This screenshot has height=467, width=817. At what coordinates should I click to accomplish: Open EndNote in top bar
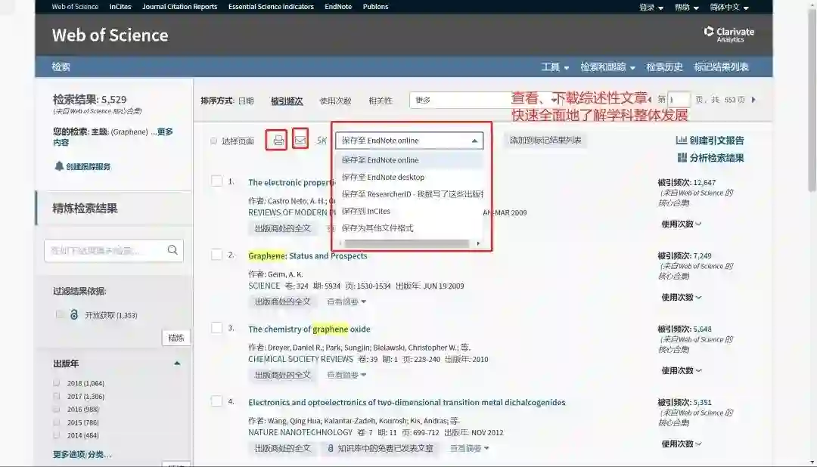tap(338, 7)
